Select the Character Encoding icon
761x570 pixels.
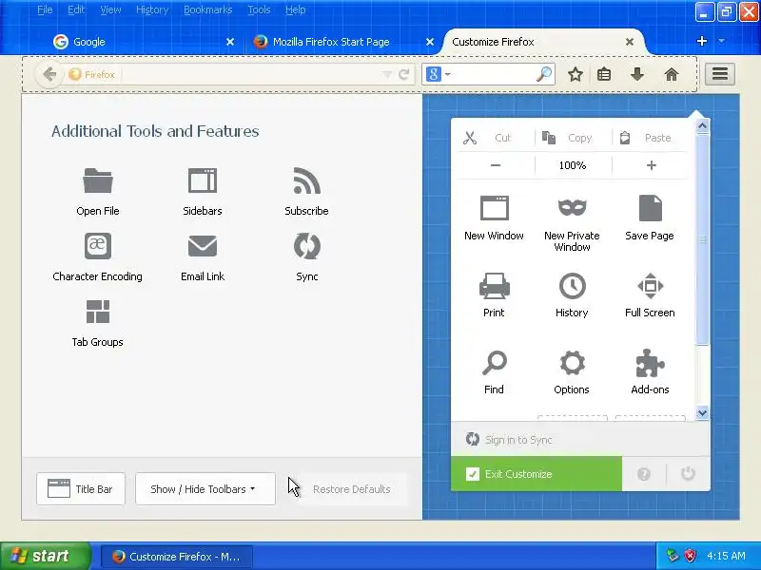[x=98, y=246]
